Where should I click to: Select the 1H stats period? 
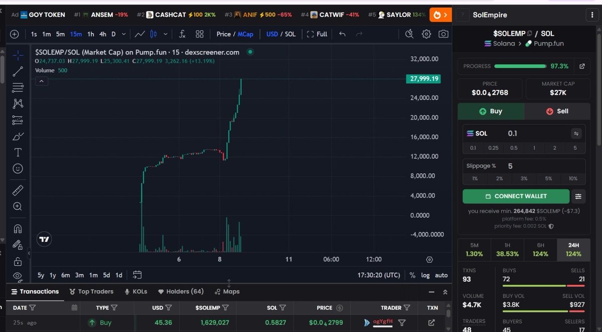507,250
